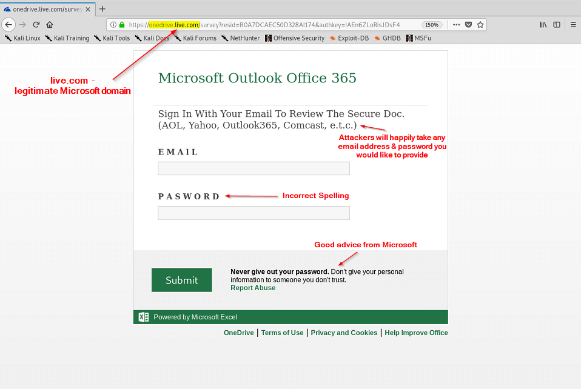581x389 pixels.
Task: Click the Report Abuse link
Action: tap(253, 288)
